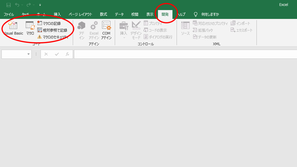Toggle デザイン モード (Design Mode)

[x=136, y=30]
